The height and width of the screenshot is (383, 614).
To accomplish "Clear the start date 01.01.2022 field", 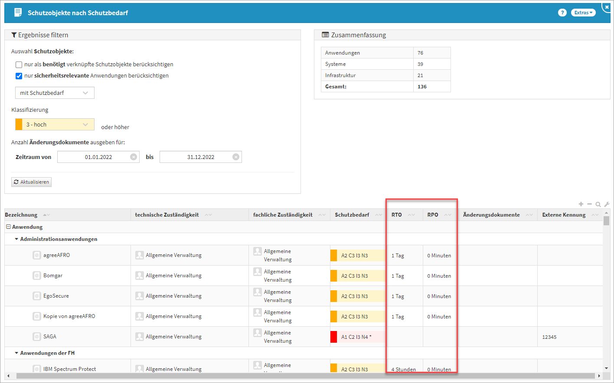I will coord(134,157).
